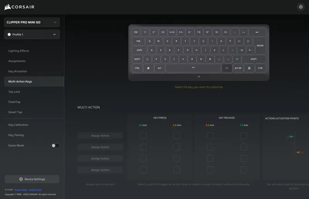Click the green 1.0 actuation point handle
The image size is (309, 199).
(292, 137)
